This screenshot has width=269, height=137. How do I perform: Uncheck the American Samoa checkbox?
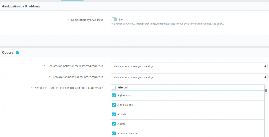click(114, 133)
